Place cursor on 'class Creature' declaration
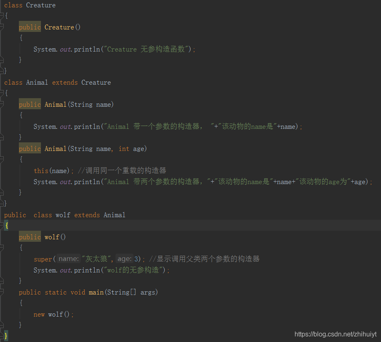Screen dimensions: 381x342 [x=30, y=5]
